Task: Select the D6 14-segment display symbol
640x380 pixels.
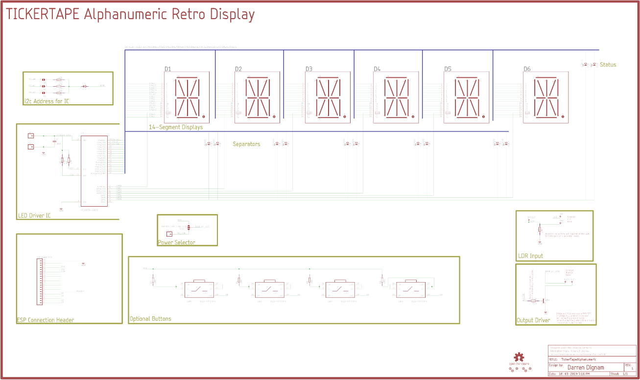Action: pos(545,97)
